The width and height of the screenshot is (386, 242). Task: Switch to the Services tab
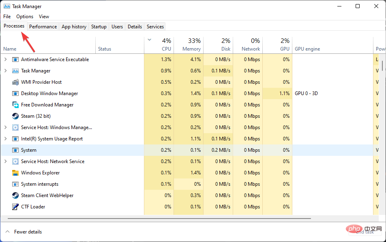pos(154,26)
